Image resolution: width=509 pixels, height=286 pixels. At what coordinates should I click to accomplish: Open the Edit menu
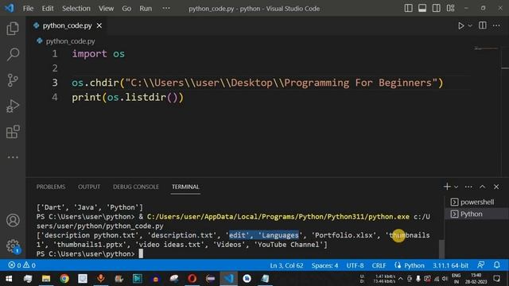(x=48, y=9)
